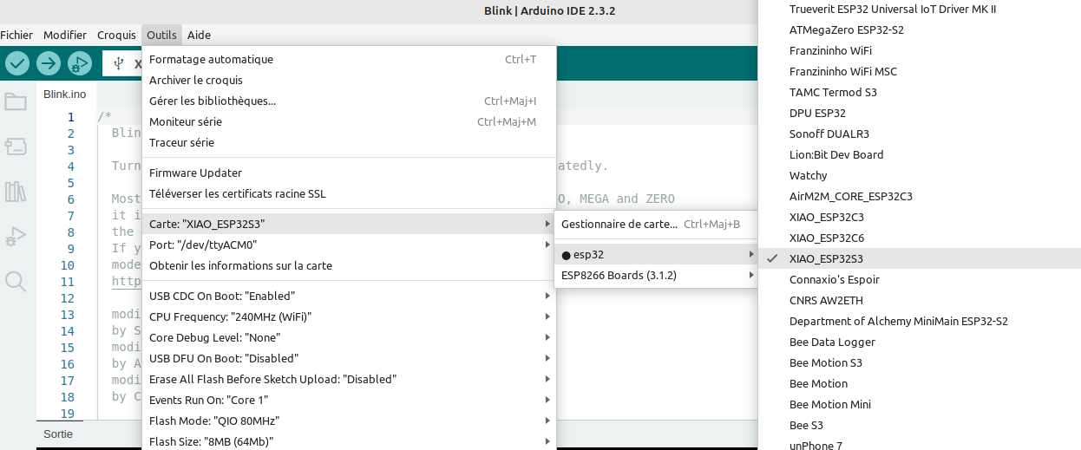Pick the XIAO_ESP32C6 board option
The image size is (1081, 450).
pos(826,238)
